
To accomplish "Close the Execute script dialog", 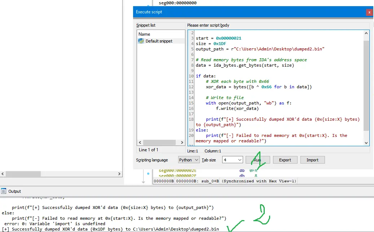I will pos(369,12).
